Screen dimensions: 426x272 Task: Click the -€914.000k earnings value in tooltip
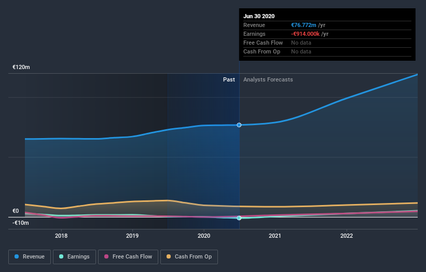tap(305, 34)
